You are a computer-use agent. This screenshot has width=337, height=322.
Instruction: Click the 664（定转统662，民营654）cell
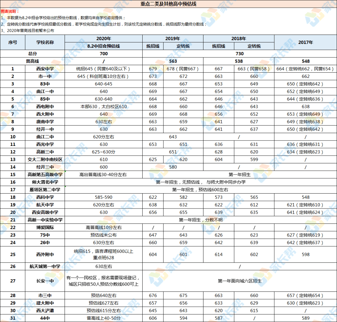click(x=305, y=69)
